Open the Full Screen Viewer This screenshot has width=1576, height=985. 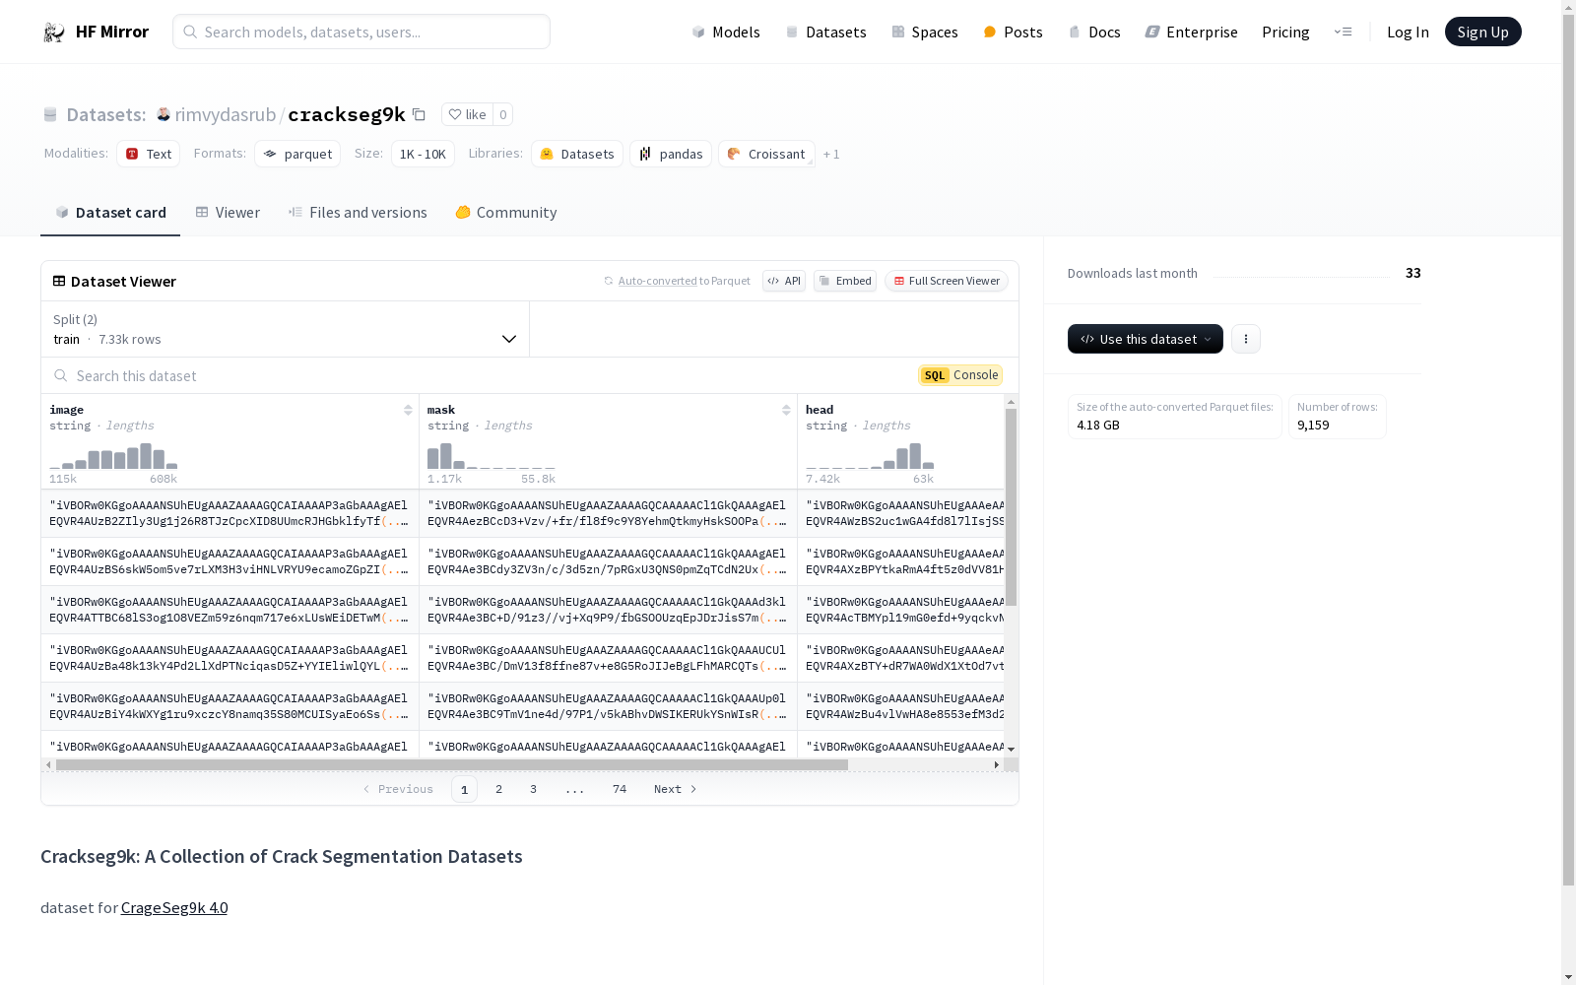pyautogui.click(x=946, y=282)
